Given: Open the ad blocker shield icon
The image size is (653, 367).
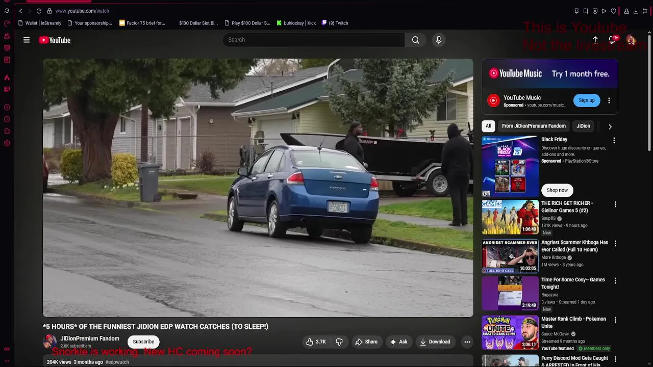Looking at the screenshot, I should pos(595,11).
